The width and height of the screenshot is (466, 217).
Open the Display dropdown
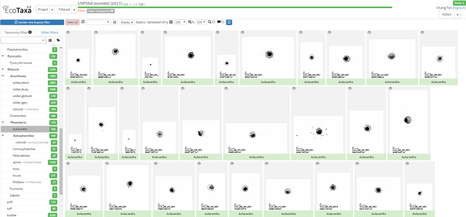click(126, 22)
